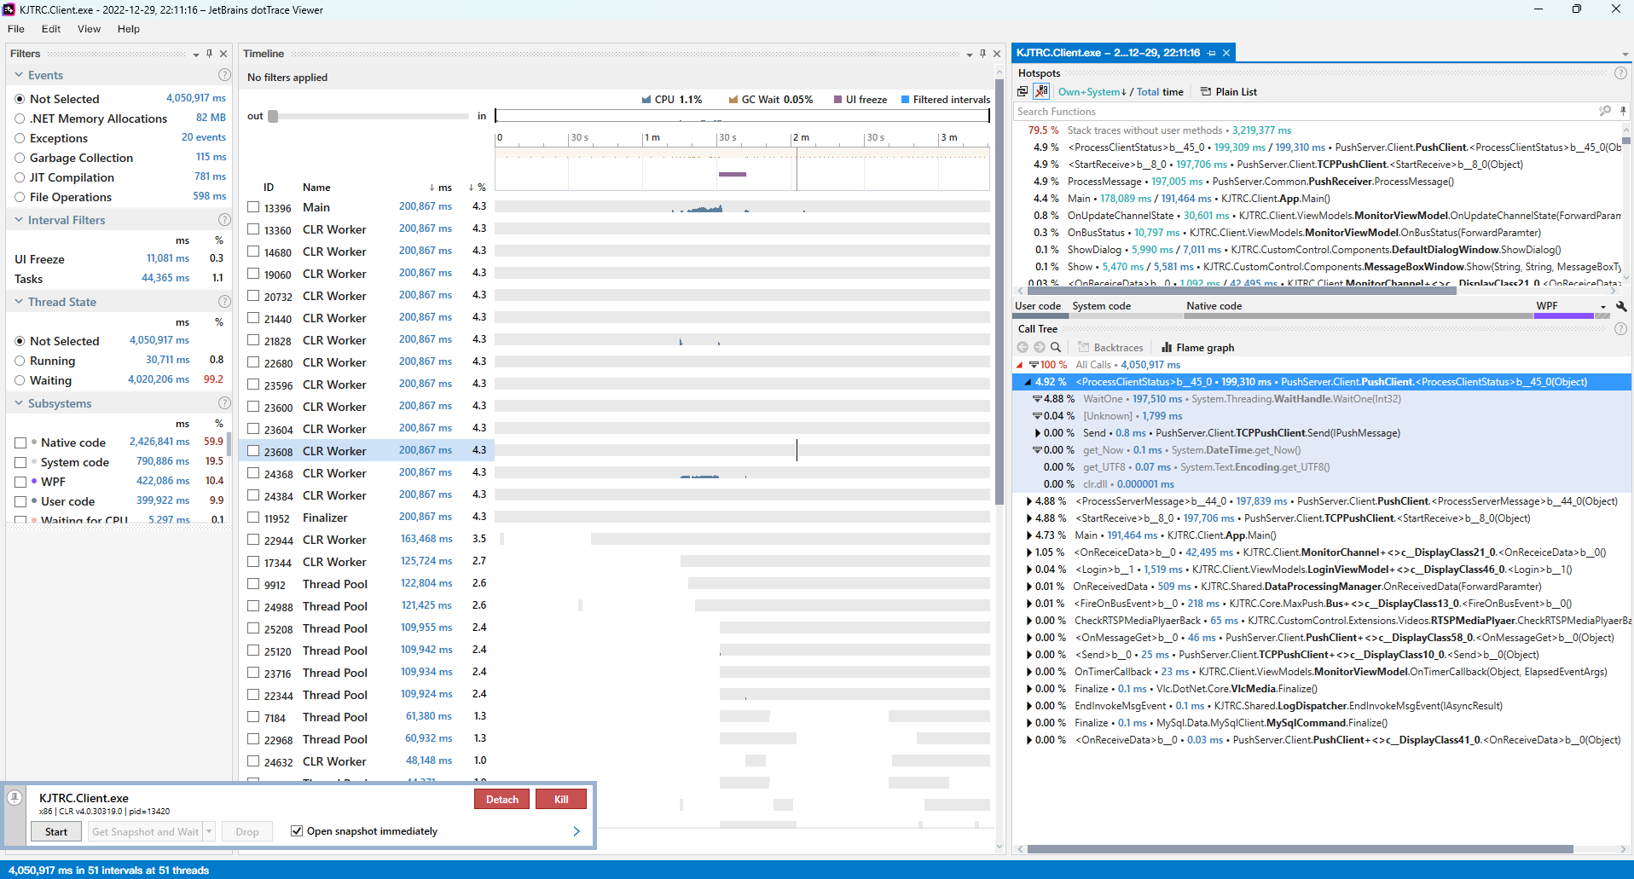Open Filters panel options dropdown
This screenshot has width=1634, height=879.
[196, 55]
